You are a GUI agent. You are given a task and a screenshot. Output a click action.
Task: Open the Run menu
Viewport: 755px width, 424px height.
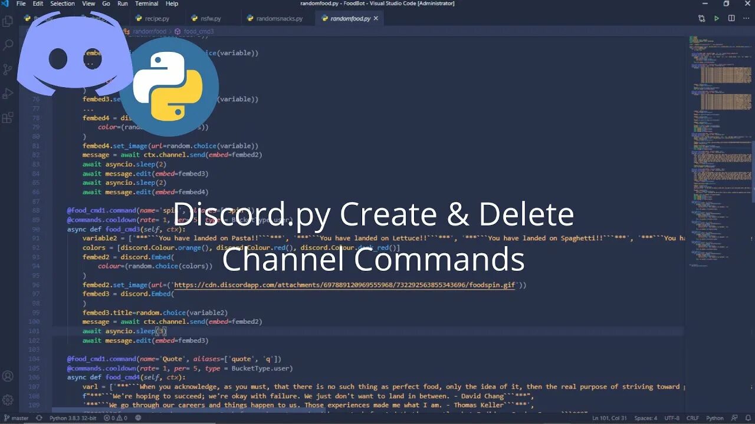(x=123, y=4)
